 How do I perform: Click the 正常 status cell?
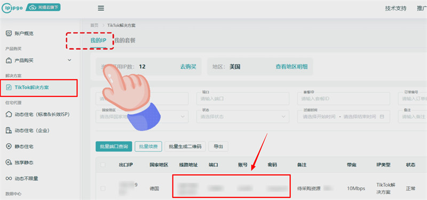coord(410,188)
